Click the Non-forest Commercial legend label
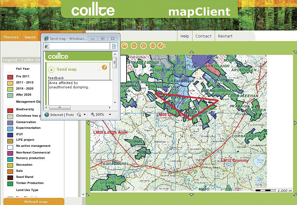 coord(33,152)
